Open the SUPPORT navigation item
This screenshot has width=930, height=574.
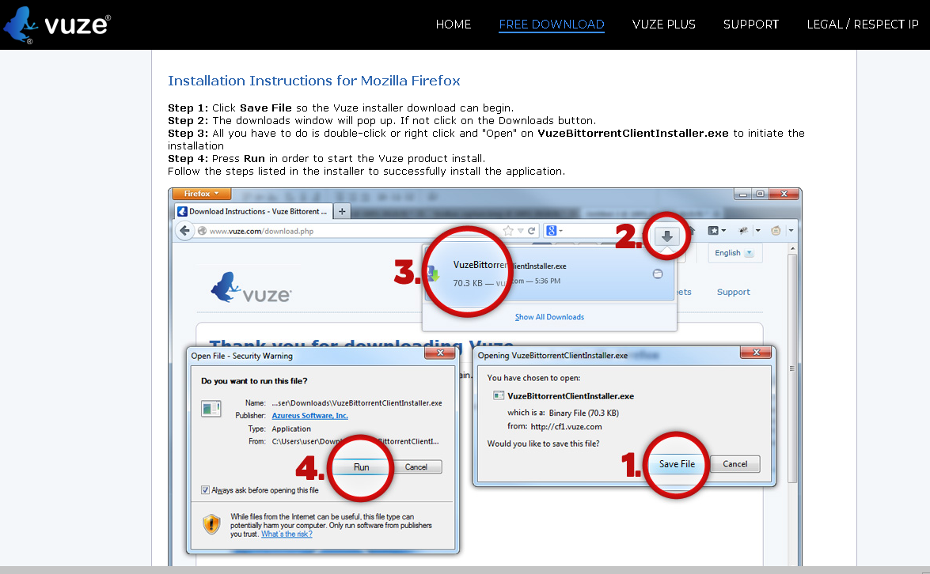click(751, 25)
